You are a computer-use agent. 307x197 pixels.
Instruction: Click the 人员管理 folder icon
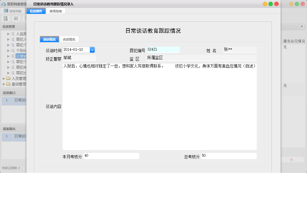click(x=8, y=79)
